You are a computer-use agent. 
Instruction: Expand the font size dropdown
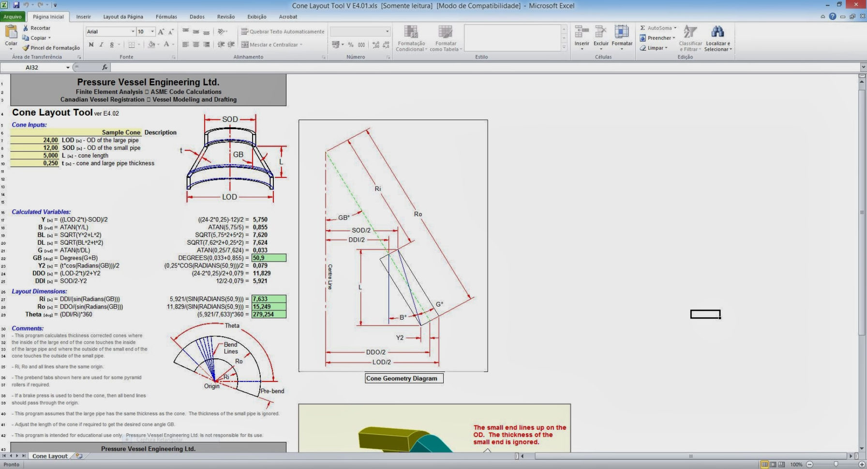pyautogui.click(x=152, y=31)
